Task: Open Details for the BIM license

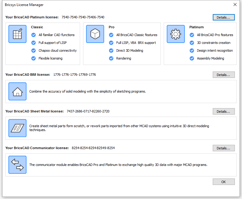Action: pyautogui.click(x=224, y=75)
